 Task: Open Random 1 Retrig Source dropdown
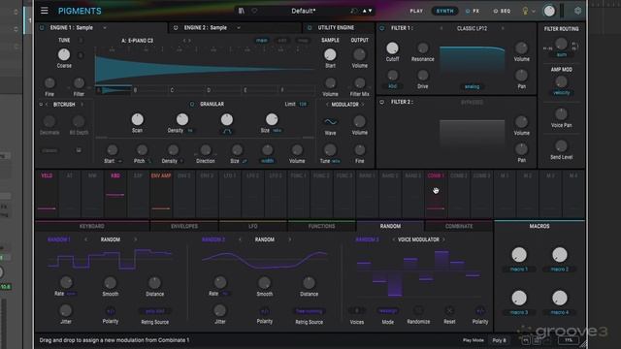(x=155, y=311)
